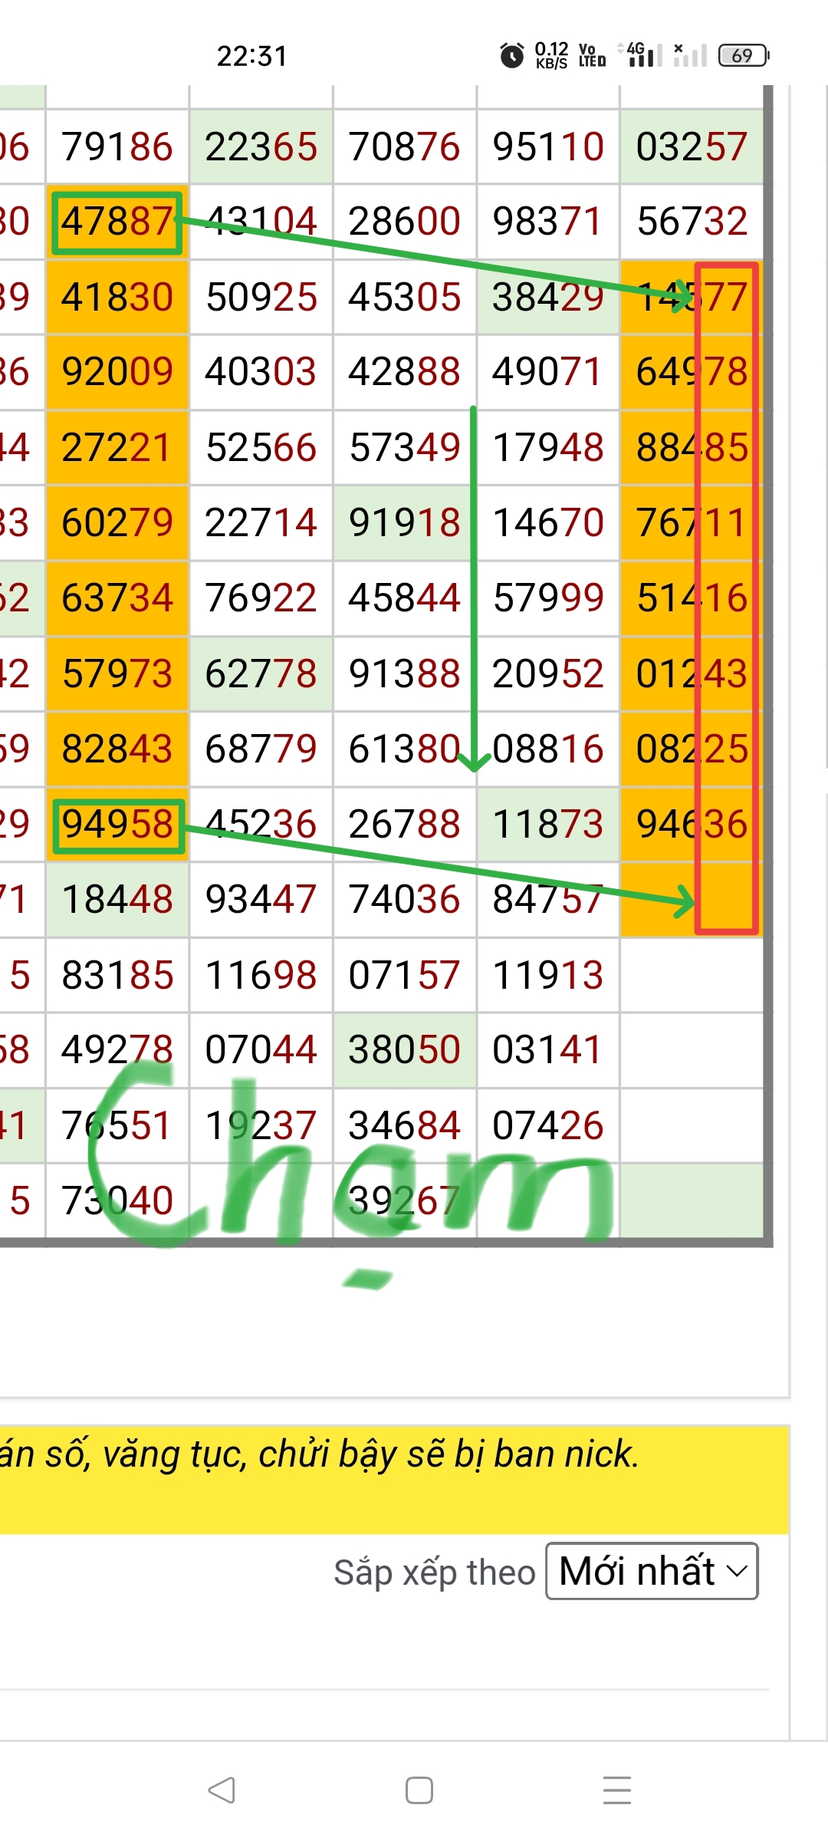828x1841 pixels.
Task: Select cell 56732
Action: pyautogui.click(x=692, y=222)
